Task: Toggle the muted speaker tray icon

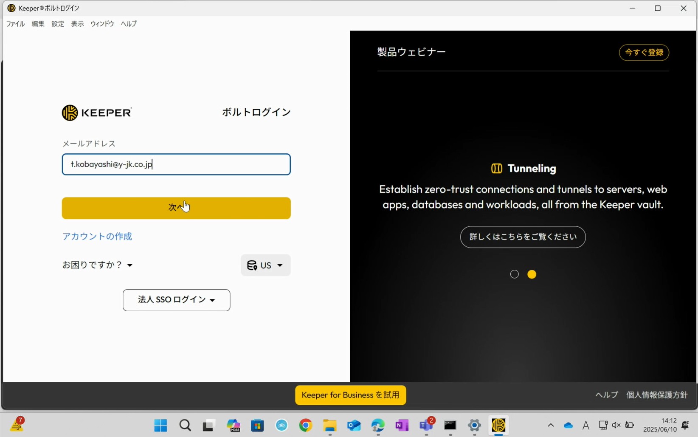Action: (616, 425)
